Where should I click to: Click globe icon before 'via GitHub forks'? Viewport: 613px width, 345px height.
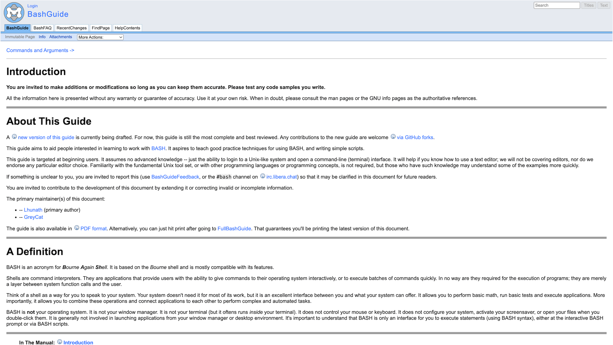(x=393, y=137)
